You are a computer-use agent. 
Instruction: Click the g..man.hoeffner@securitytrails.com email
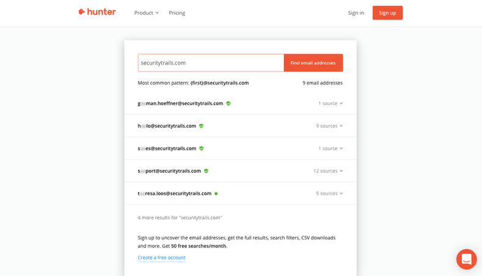tap(180, 104)
